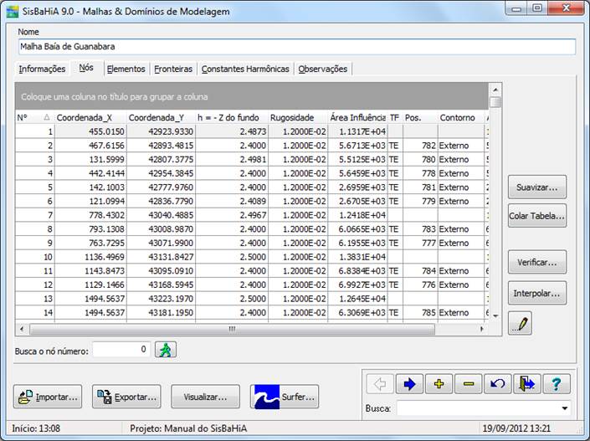Click the Interpolar... button
This screenshot has height=441, width=590.
tap(537, 293)
